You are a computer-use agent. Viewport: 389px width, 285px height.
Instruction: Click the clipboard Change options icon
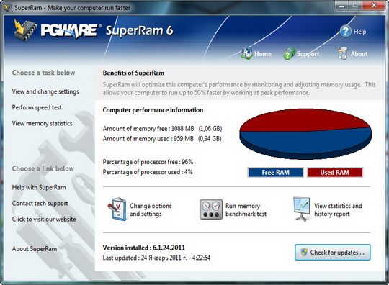(117, 209)
